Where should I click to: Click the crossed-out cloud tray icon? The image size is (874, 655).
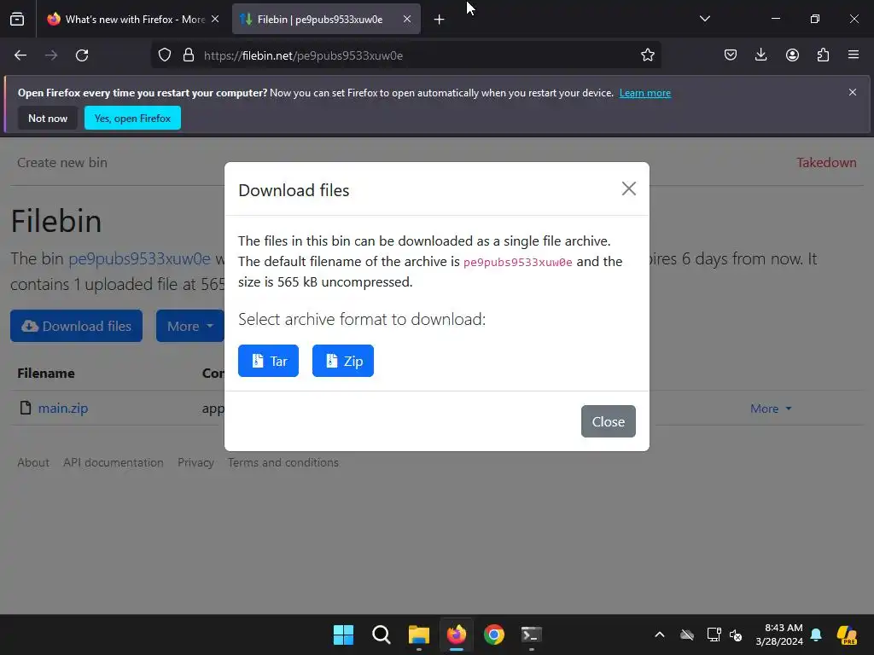click(687, 635)
